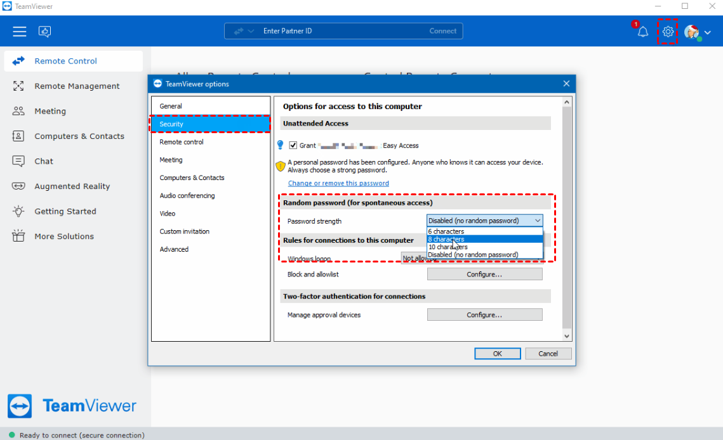This screenshot has width=723, height=440.
Task: Open settings via the gear icon
Action: point(668,31)
